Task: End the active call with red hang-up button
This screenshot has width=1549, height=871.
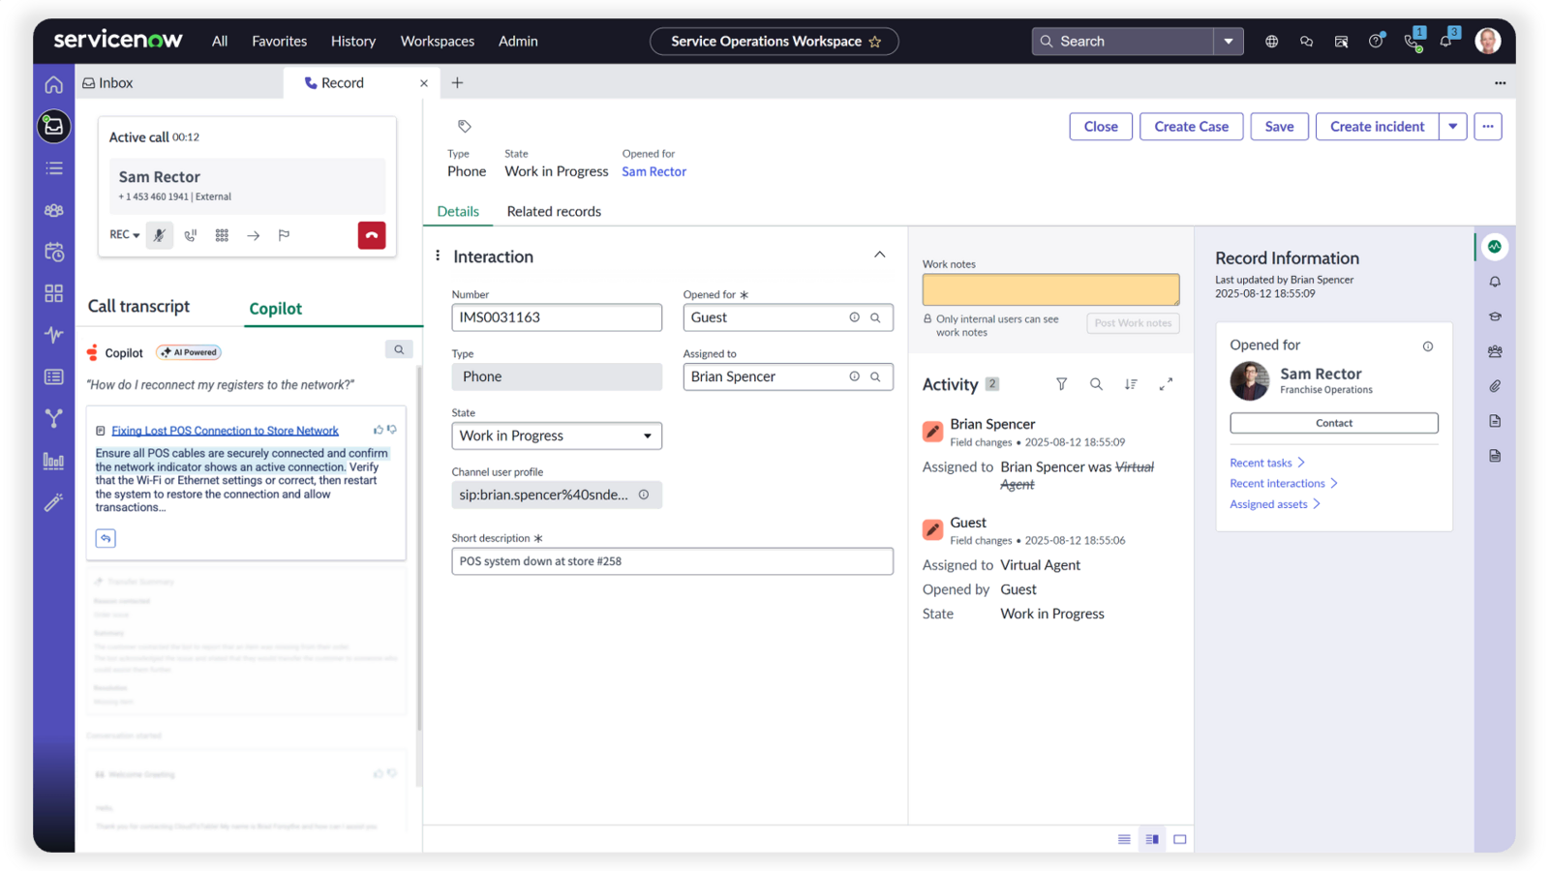Action: (372, 235)
